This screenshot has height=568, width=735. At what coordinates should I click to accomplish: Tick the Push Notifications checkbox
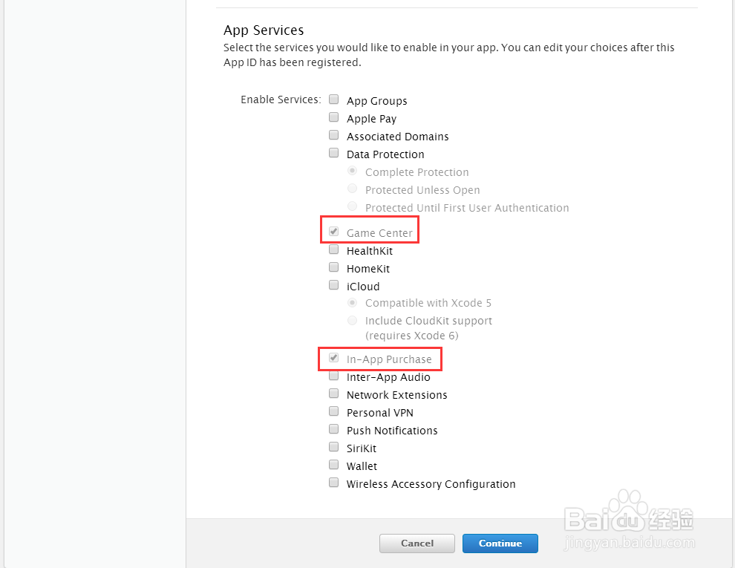coord(334,429)
